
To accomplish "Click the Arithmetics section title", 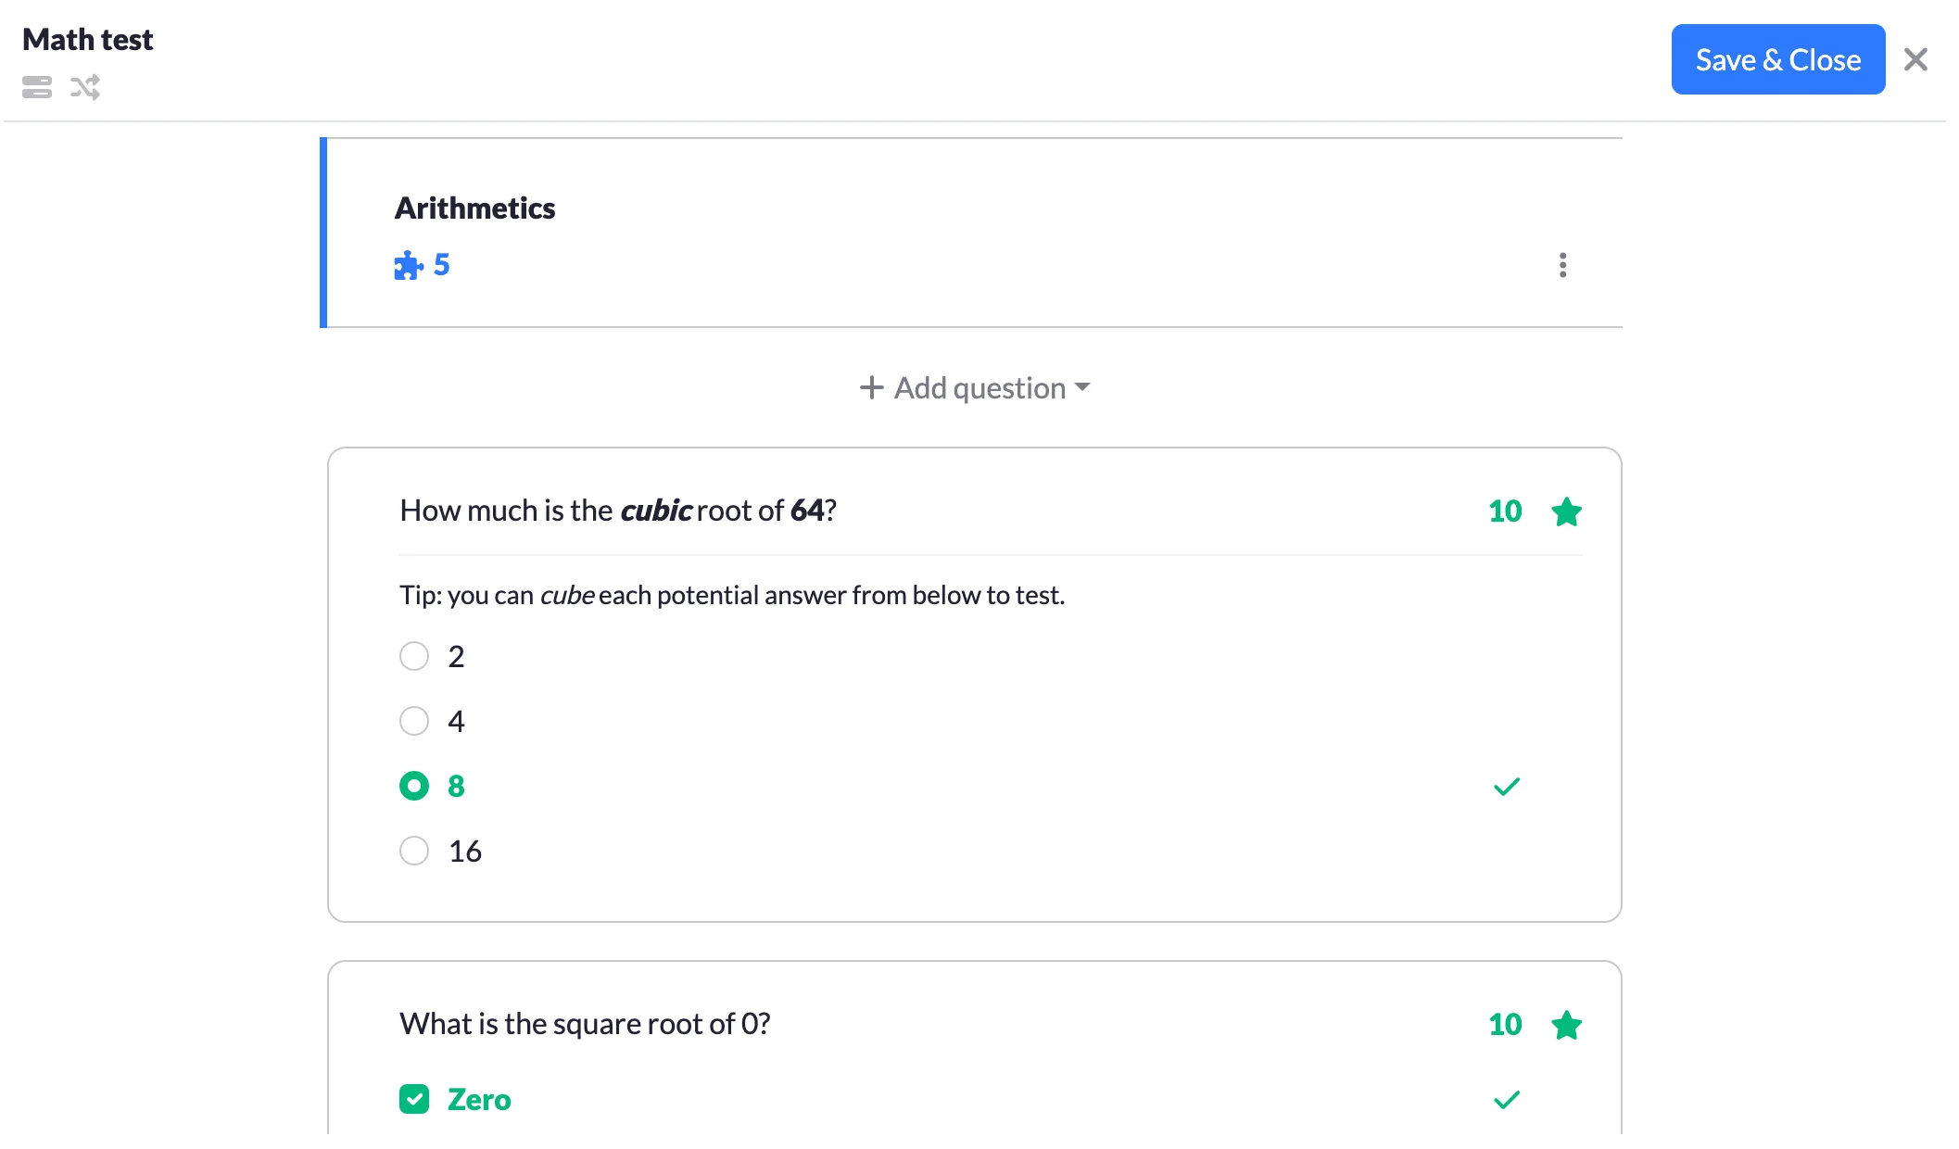I will click(474, 208).
